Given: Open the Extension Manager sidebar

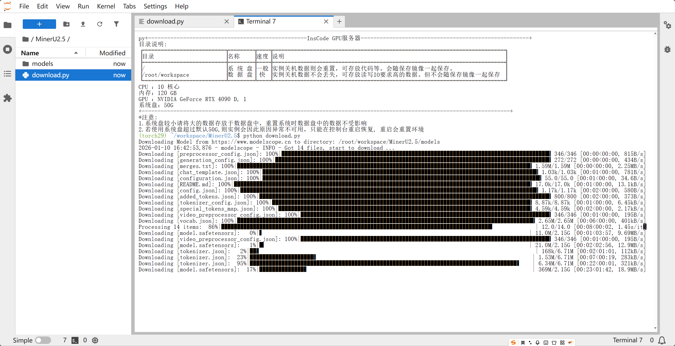Looking at the screenshot, I should coord(7,98).
